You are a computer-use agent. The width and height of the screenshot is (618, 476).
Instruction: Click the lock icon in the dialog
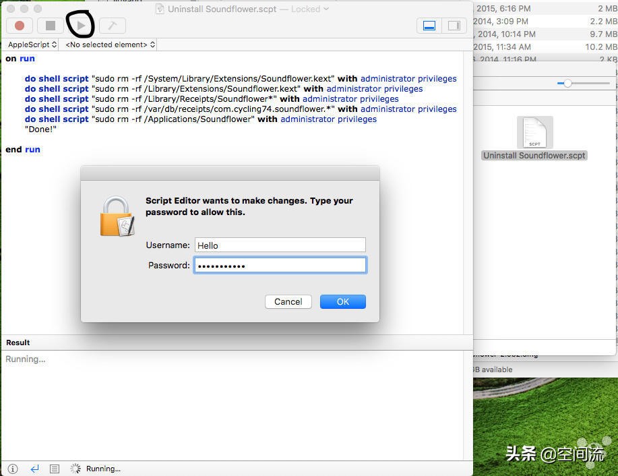pyautogui.click(x=117, y=216)
